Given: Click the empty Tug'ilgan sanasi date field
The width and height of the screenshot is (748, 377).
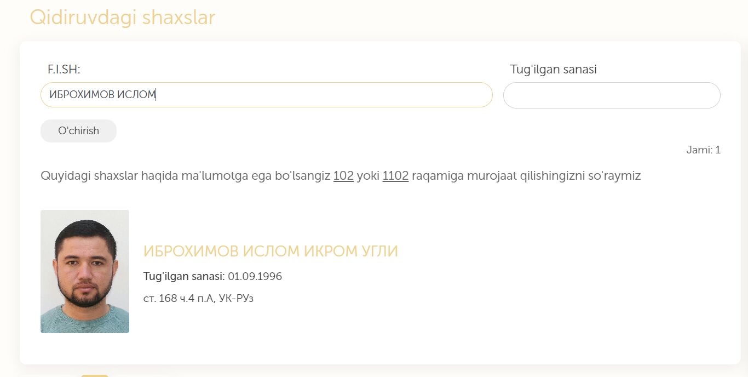Looking at the screenshot, I should pyautogui.click(x=612, y=95).
